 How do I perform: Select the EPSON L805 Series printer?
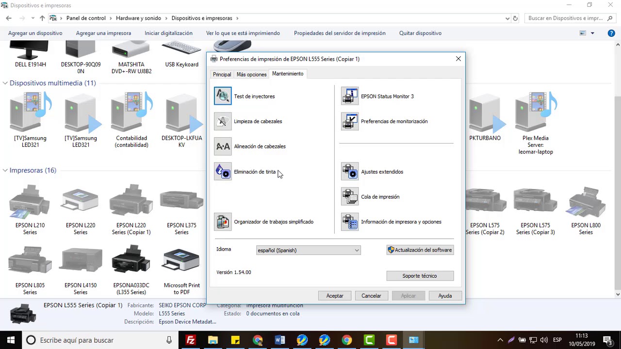(x=30, y=270)
